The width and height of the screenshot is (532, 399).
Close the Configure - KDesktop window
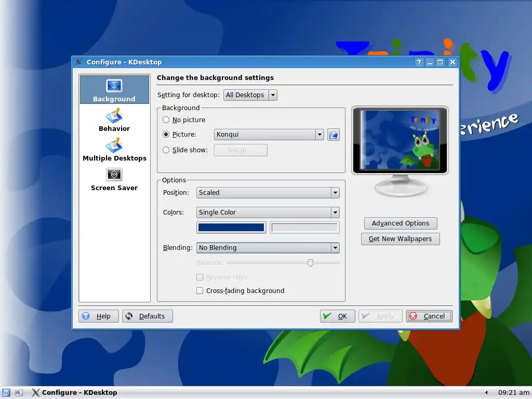(453, 62)
